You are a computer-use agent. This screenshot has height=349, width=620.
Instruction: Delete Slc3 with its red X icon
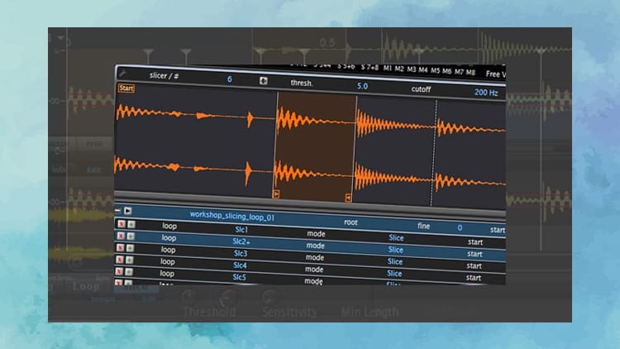[x=120, y=248]
